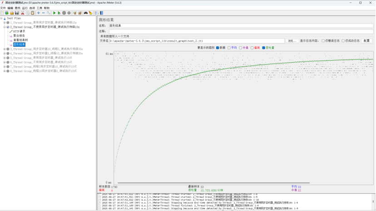Viewport: 376px width, 211px height.
Task: Open search with the binoculars icon
Action: (85, 13)
